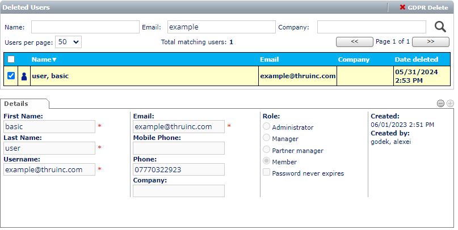
Task: Sort by Name column header
Action: [44, 59]
